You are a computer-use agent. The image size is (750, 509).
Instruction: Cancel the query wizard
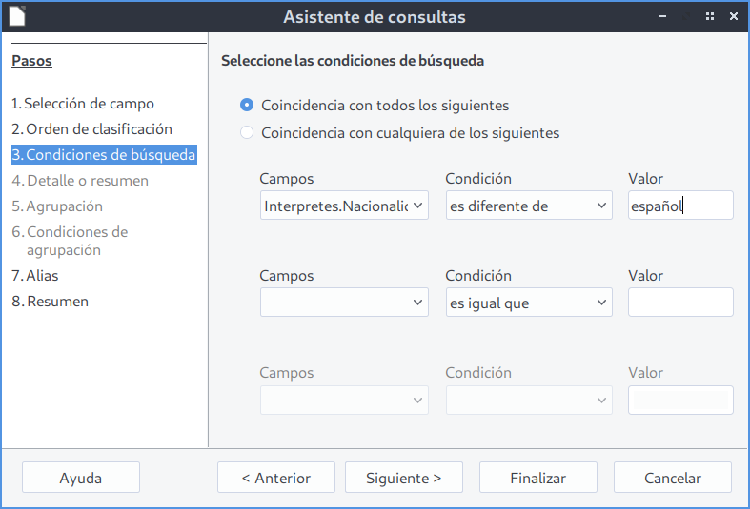tap(673, 478)
